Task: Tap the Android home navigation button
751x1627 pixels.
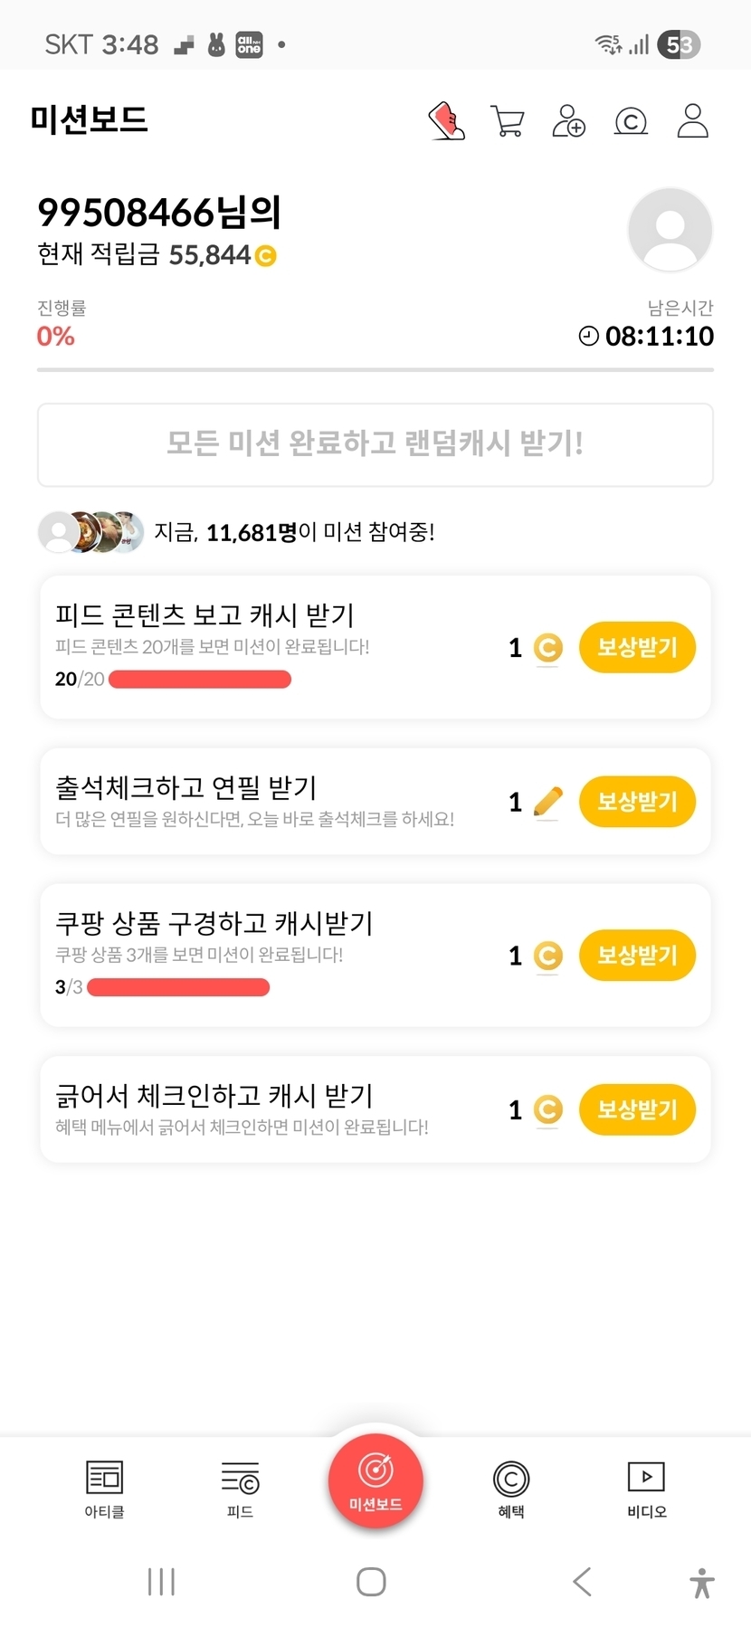Action: pyautogui.click(x=371, y=1582)
